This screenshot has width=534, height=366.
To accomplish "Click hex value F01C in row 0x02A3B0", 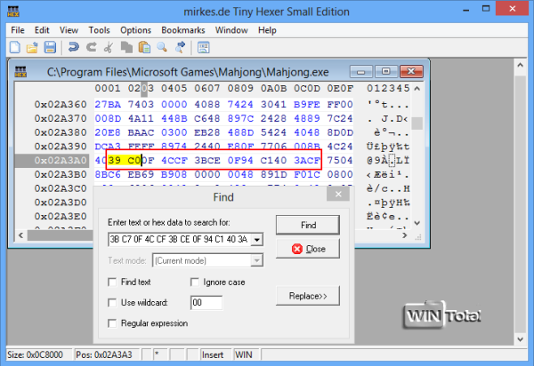I will pyautogui.click(x=307, y=174).
